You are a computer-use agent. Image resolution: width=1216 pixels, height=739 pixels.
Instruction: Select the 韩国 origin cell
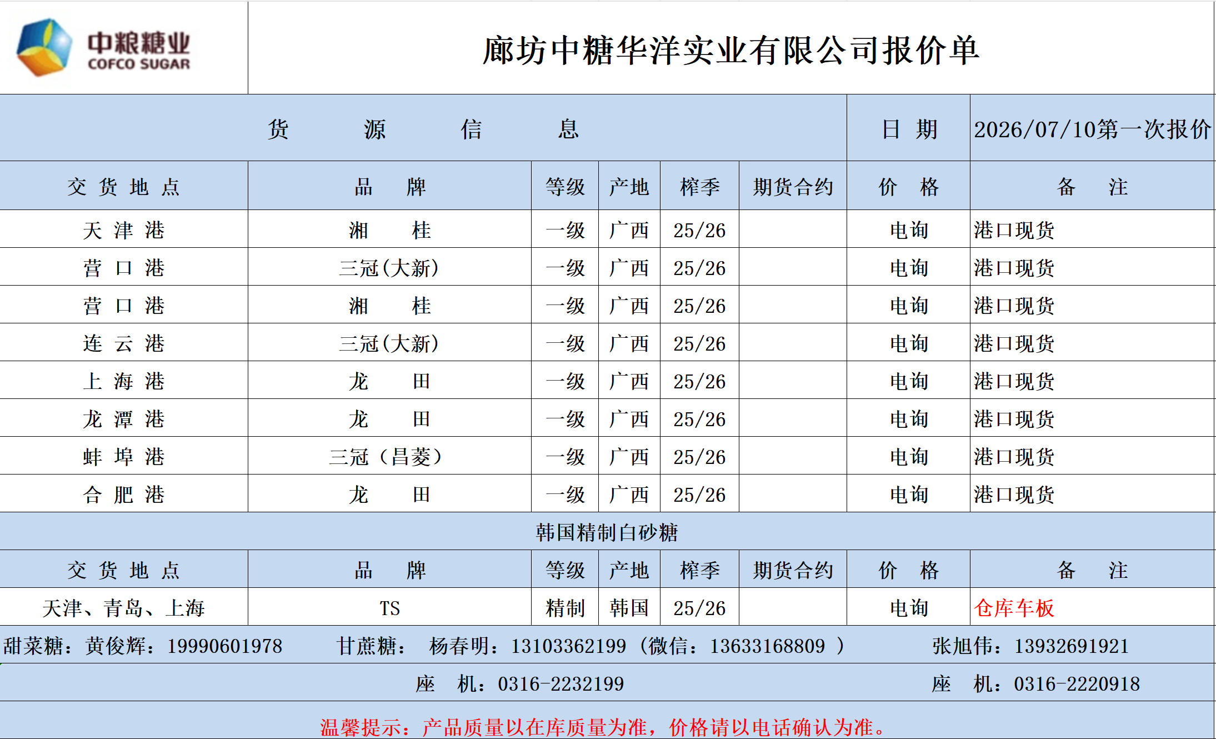tap(629, 608)
